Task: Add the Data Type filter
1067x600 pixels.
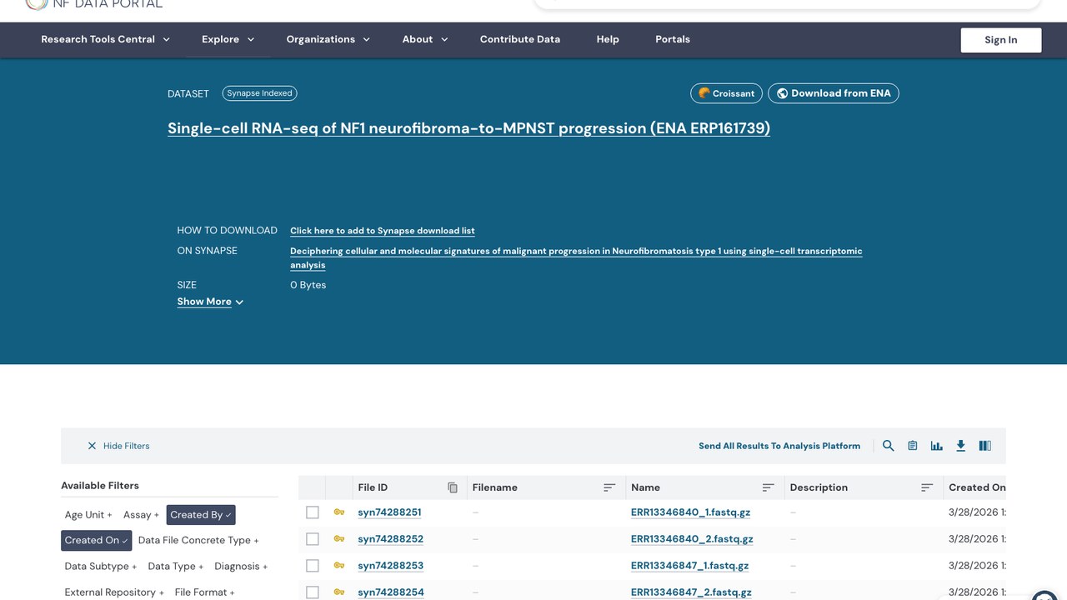Action: 176,567
